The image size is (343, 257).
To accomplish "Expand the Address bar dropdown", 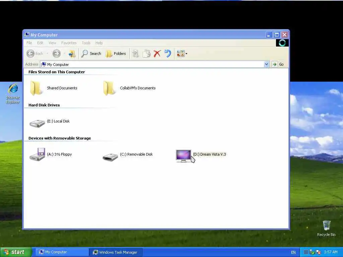I will (x=266, y=64).
